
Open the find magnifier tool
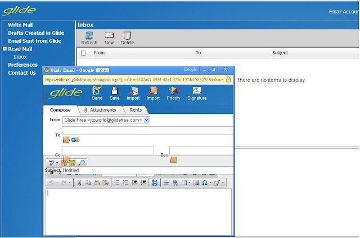(82, 163)
